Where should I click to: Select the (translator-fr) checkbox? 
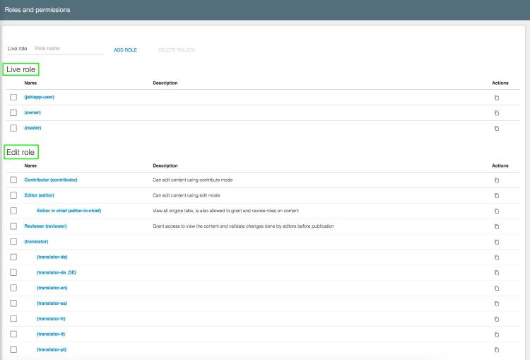pos(13,319)
